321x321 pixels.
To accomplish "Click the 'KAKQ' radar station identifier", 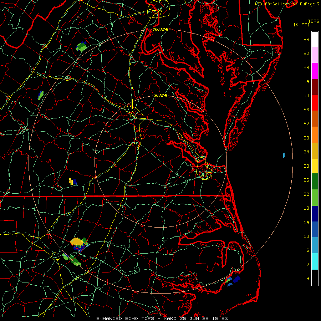I will coord(170,319).
